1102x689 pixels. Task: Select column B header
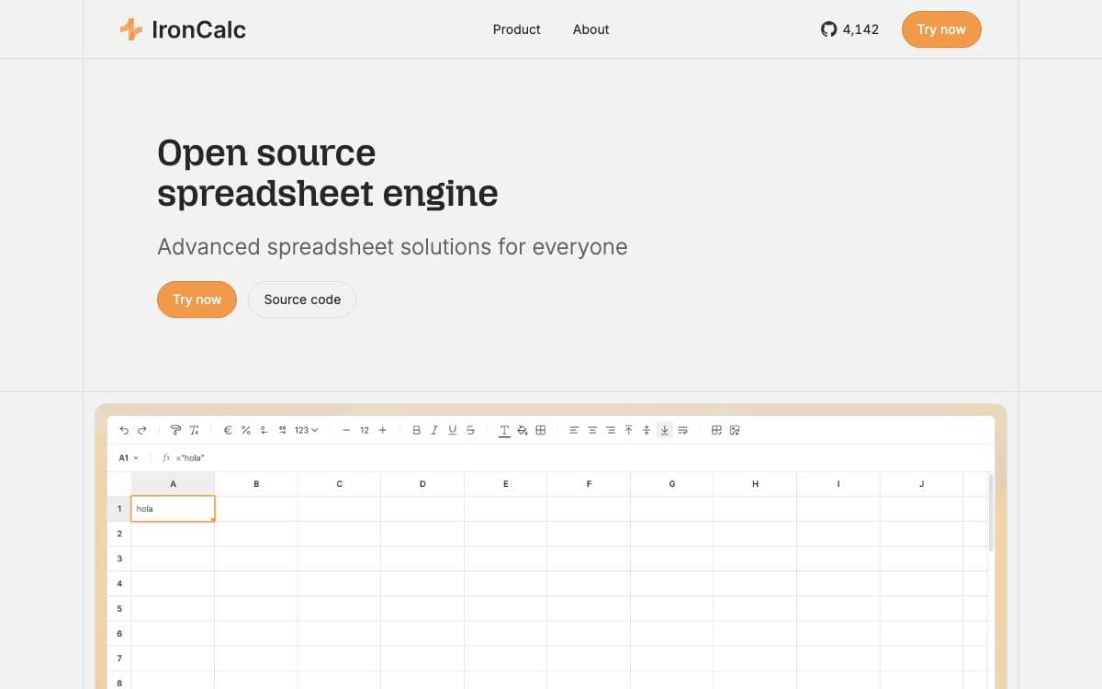click(256, 484)
